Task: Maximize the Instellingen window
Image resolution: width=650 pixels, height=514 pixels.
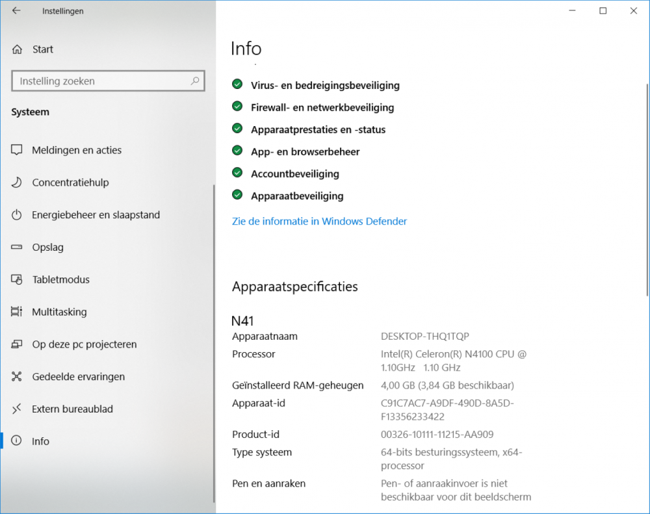Action: coord(603,11)
